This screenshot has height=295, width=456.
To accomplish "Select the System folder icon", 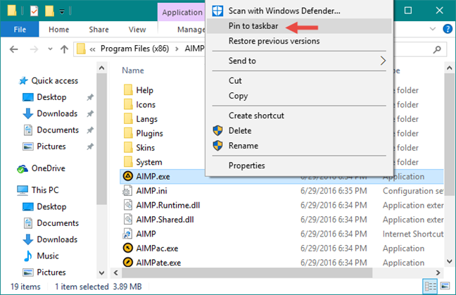I will [128, 161].
